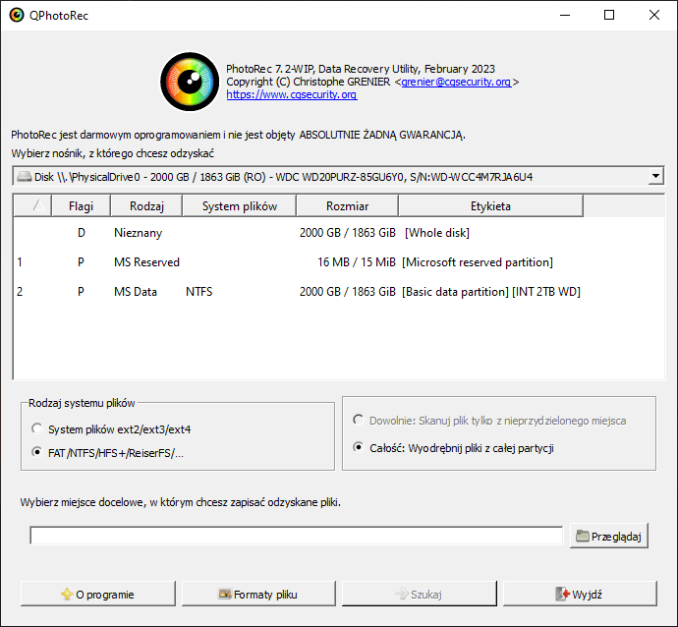The image size is (678, 627).
Task: Sort by the Rozmiar column header
Action: click(347, 205)
